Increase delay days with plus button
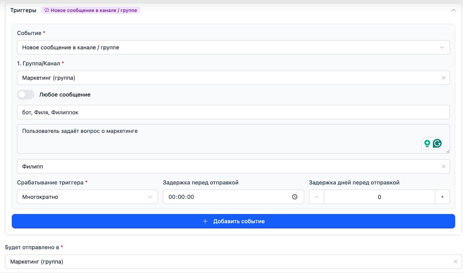 click(442, 197)
